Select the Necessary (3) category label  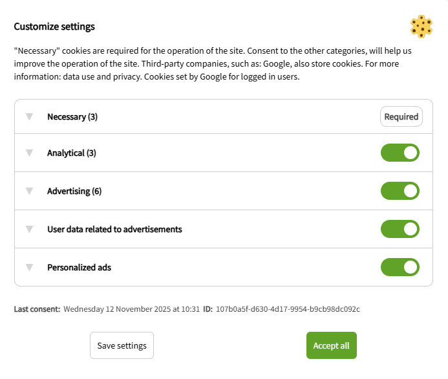(72, 117)
